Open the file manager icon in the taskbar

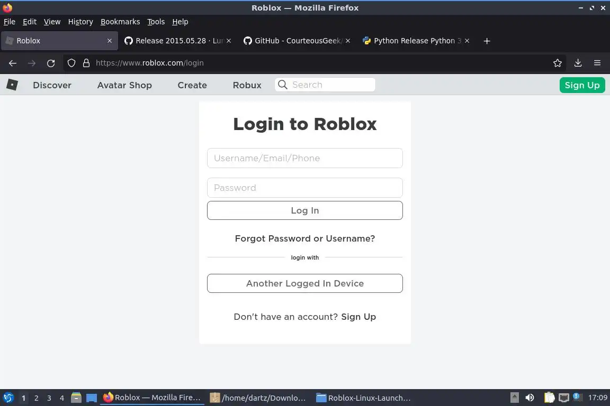tap(76, 398)
